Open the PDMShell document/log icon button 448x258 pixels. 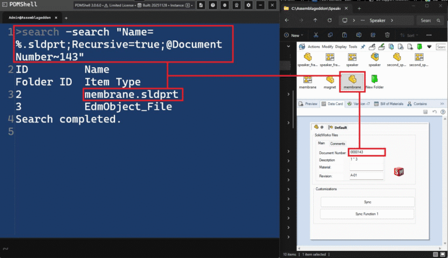click(x=201, y=5)
